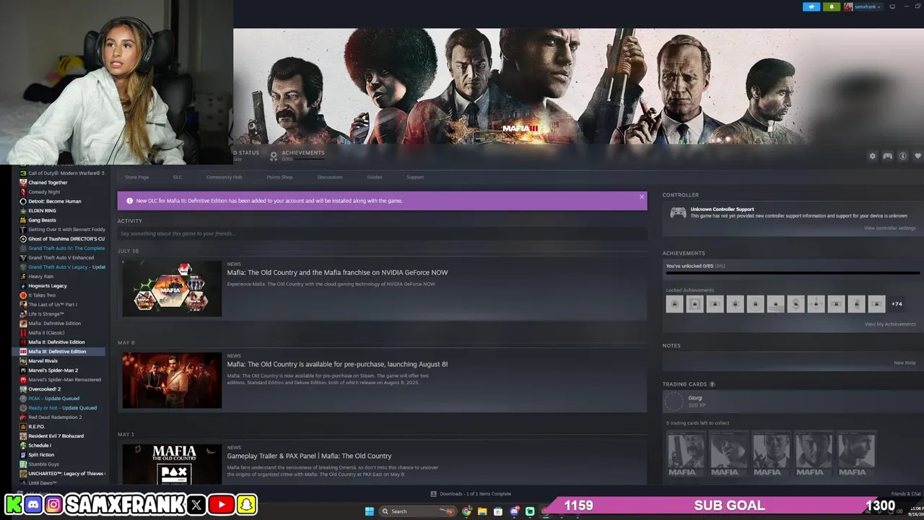Click New Note button
Screen dimensions: 924x520
pos(905,363)
